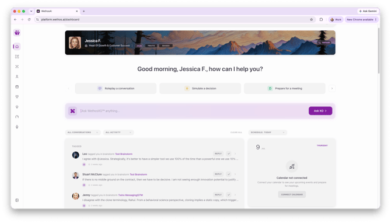Reply to Leo's tagged message
The height and width of the screenshot is (223, 391).
click(218, 154)
